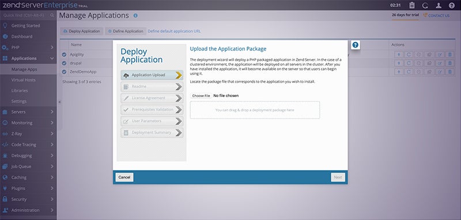Click the Define Application toolbar button

coord(126,31)
